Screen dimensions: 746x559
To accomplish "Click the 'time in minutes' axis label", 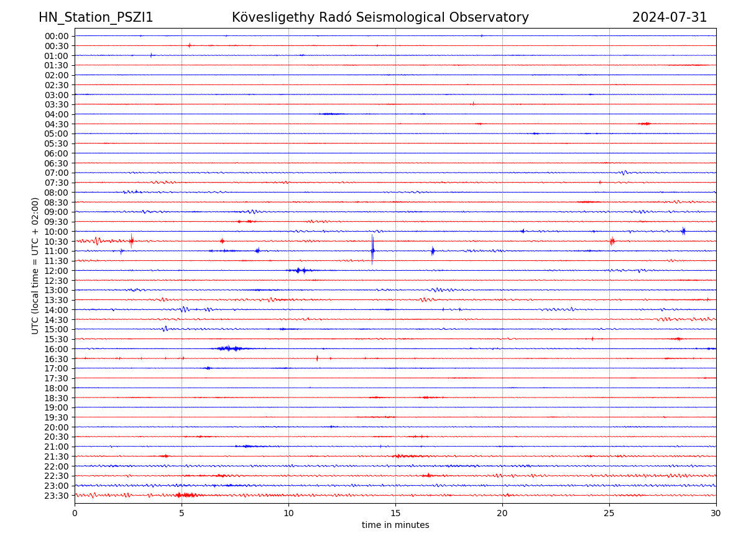I will click(x=395, y=525).
